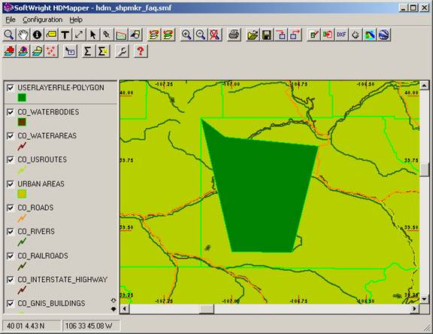Save the map with the floppy icon

tap(267, 35)
